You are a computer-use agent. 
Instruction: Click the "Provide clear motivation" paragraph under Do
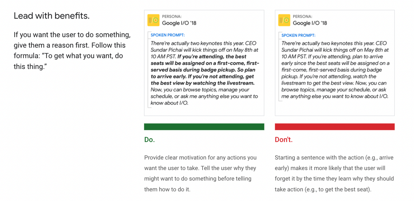(x=200, y=173)
